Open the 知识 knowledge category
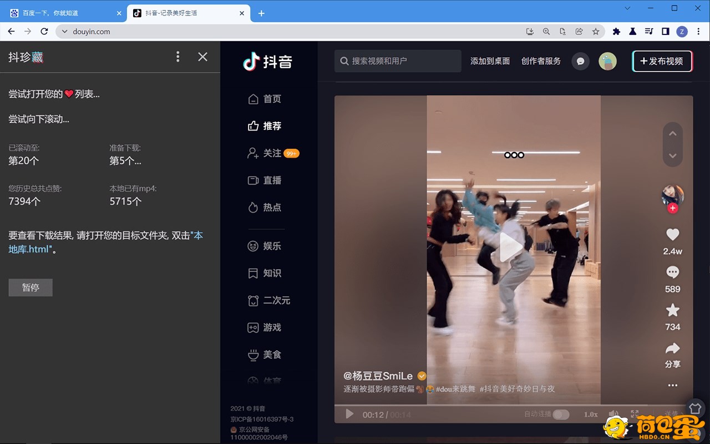The image size is (710, 444). 265,273
